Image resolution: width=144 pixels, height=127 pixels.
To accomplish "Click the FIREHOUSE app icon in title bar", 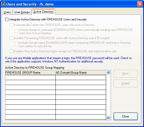I will pos(4,4).
